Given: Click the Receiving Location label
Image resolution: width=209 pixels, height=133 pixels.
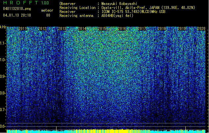Looking at the screenshot, I should [77, 8].
